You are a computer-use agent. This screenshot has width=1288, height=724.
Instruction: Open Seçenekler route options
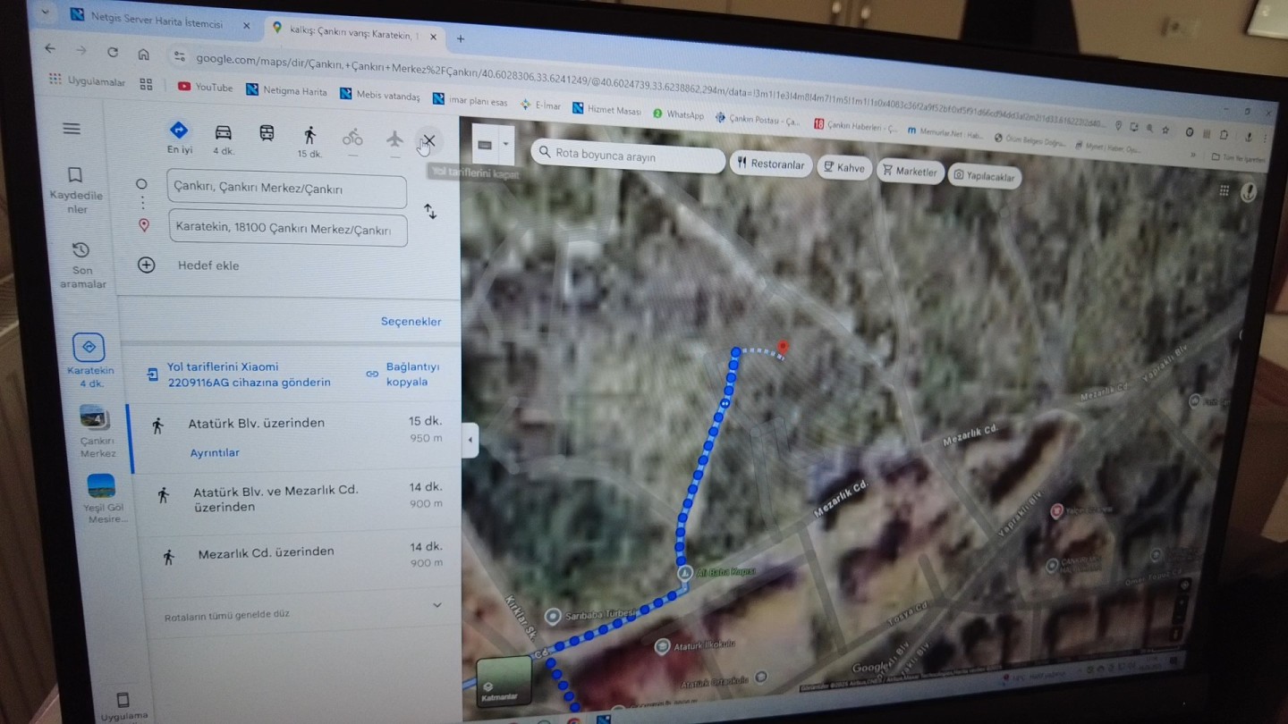[411, 322]
